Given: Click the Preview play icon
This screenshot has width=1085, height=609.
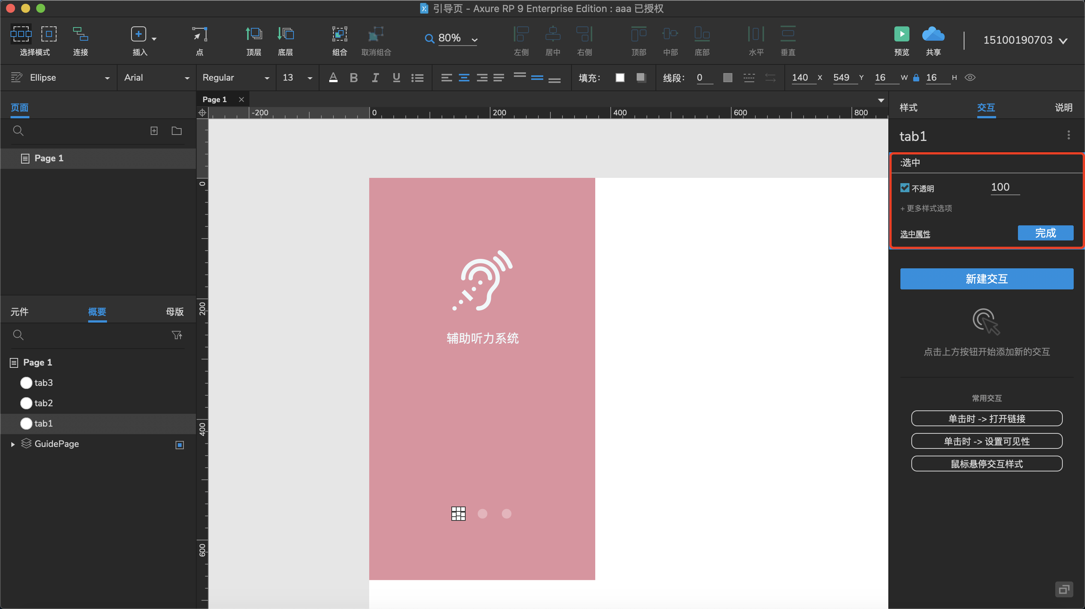Looking at the screenshot, I should (x=902, y=34).
